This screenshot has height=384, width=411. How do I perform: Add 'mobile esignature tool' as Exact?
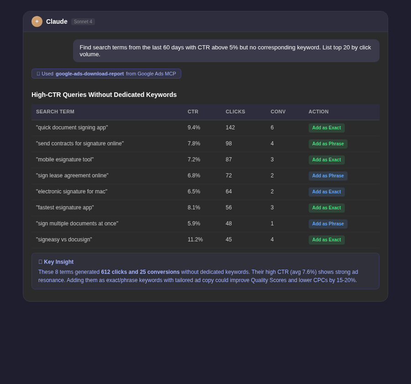click(x=326, y=160)
